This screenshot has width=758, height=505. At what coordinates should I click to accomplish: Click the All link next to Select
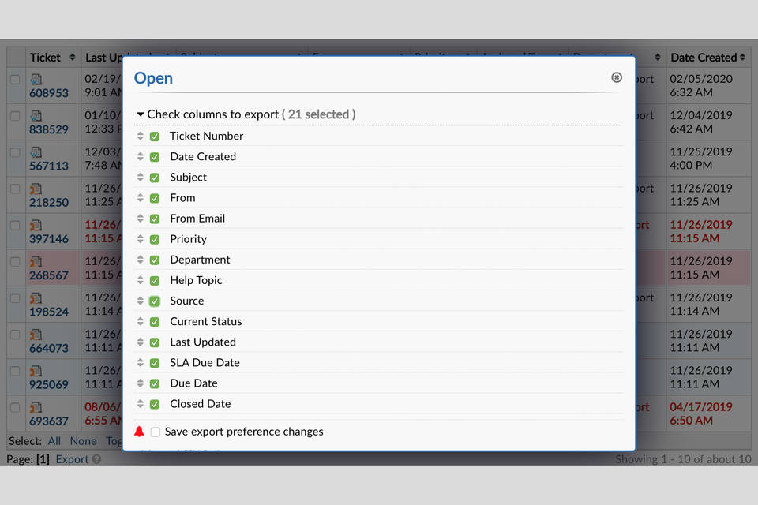[54, 441]
